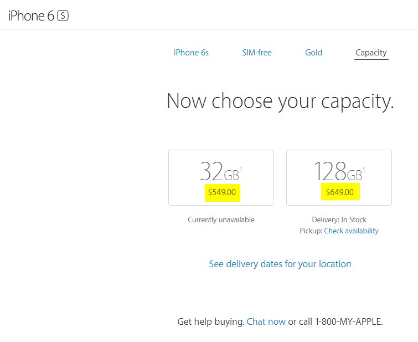418x342 pixels.
Task: Click the Get help buying text
Action: [x=210, y=321]
